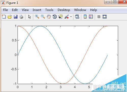This screenshot has height=92, width=127.
Task: Toggle the Insert Legend icon
Action: coord(91,17)
